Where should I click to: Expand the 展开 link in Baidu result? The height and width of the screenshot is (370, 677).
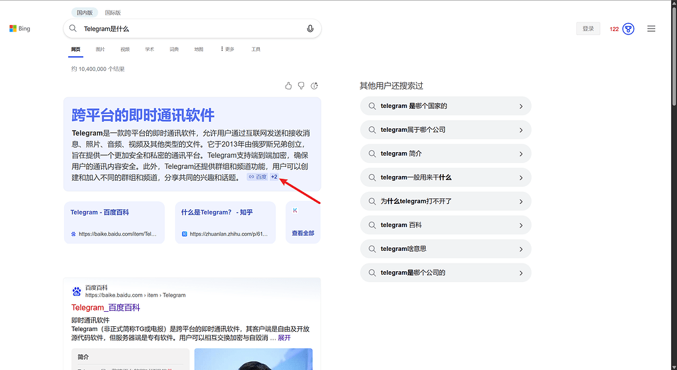(284, 338)
